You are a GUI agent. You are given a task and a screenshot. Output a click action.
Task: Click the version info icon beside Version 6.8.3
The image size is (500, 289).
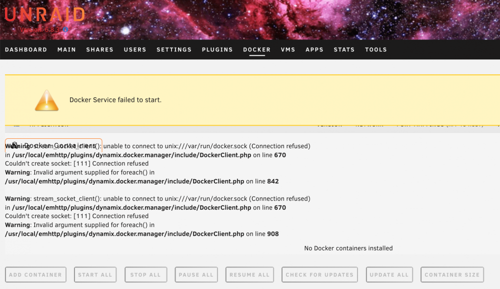pyautogui.click(x=65, y=29)
